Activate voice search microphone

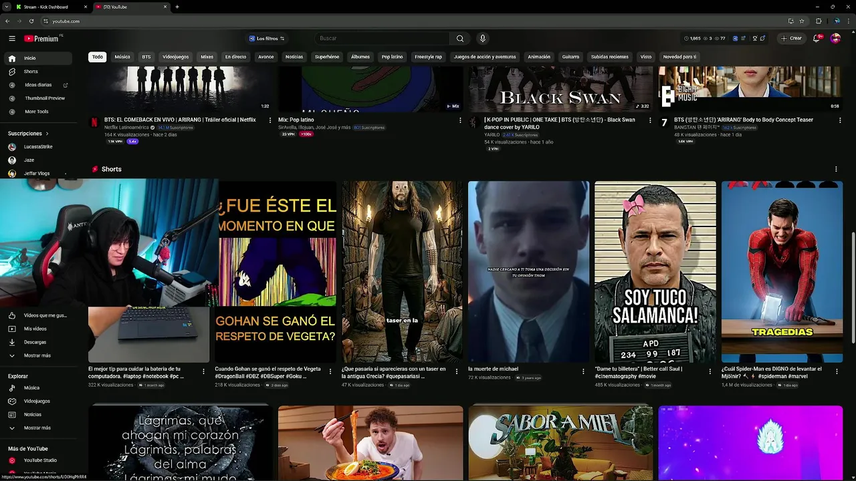pyautogui.click(x=482, y=38)
